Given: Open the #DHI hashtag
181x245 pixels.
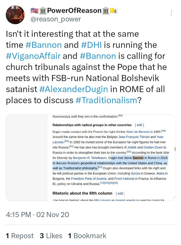Looking at the screenshot, I should (91, 45).
